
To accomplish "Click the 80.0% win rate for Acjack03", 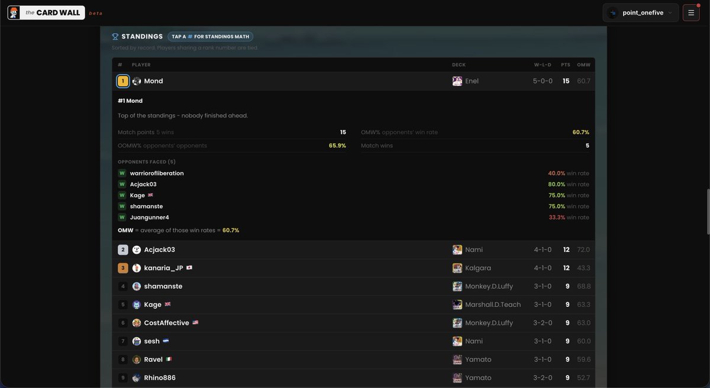I will (556, 185).
